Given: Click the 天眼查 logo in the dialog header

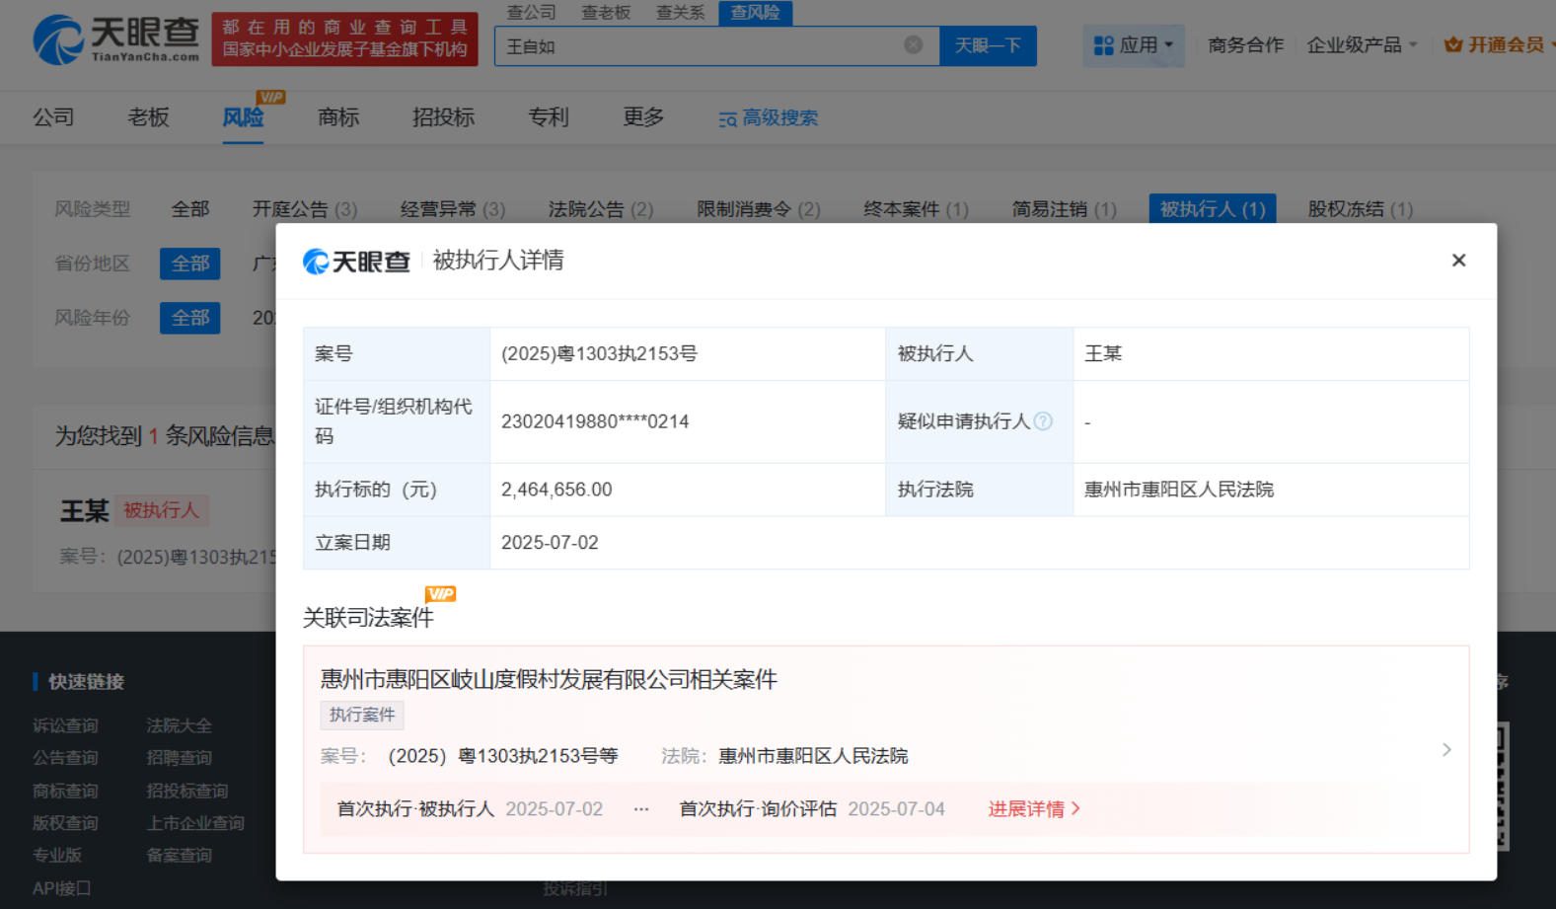Looking at the screenshot, I should [356, 261].
